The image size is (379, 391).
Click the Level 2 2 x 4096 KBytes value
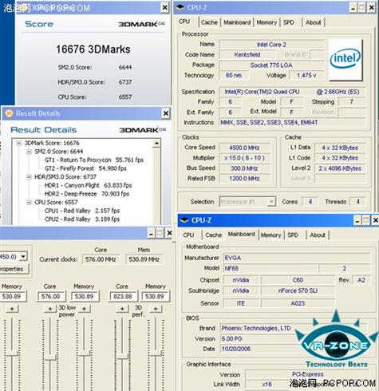tap(340, 168)
